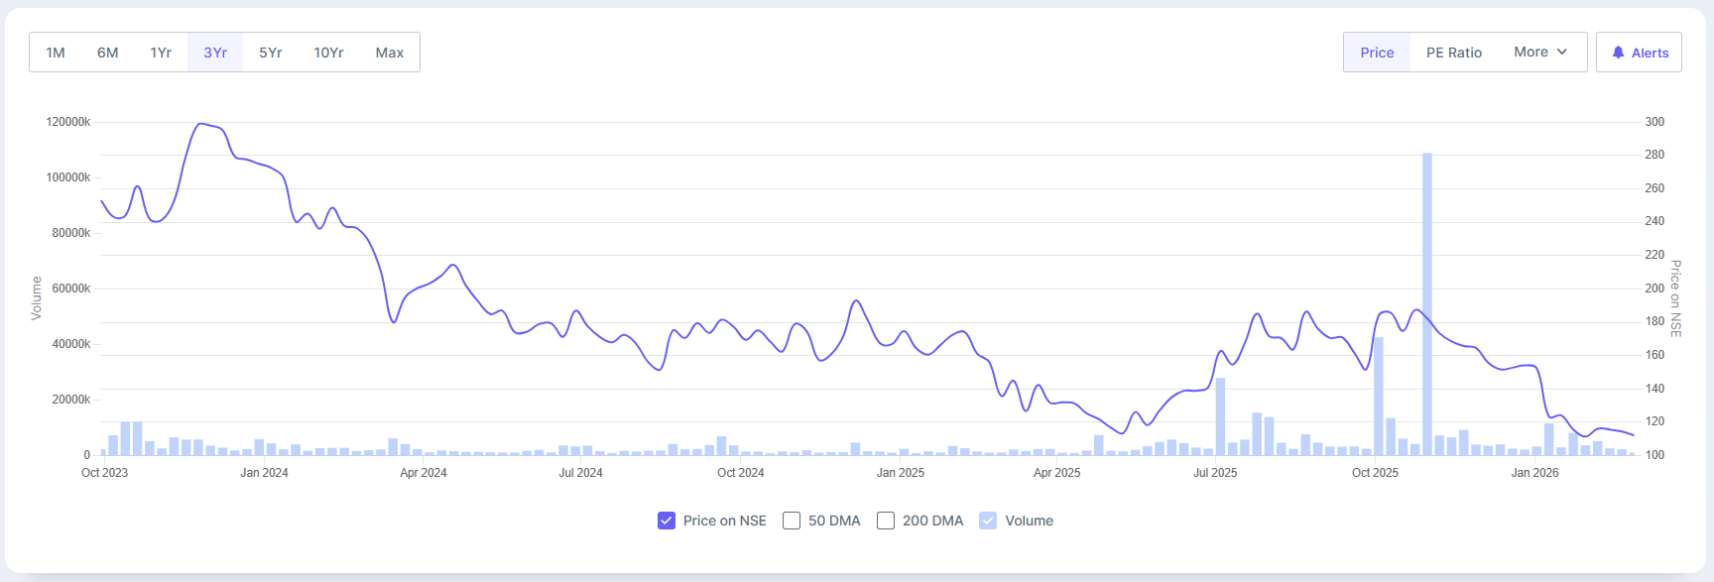Select the Price chart view
The image size is (1714, 582).
[1377, 53]
